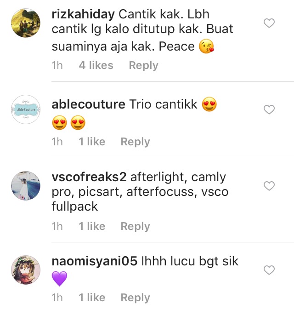The height and width of the screenshot is (310, 294).
Task: Visit the naomisyani05 username profile
Action: click(94, 261)
